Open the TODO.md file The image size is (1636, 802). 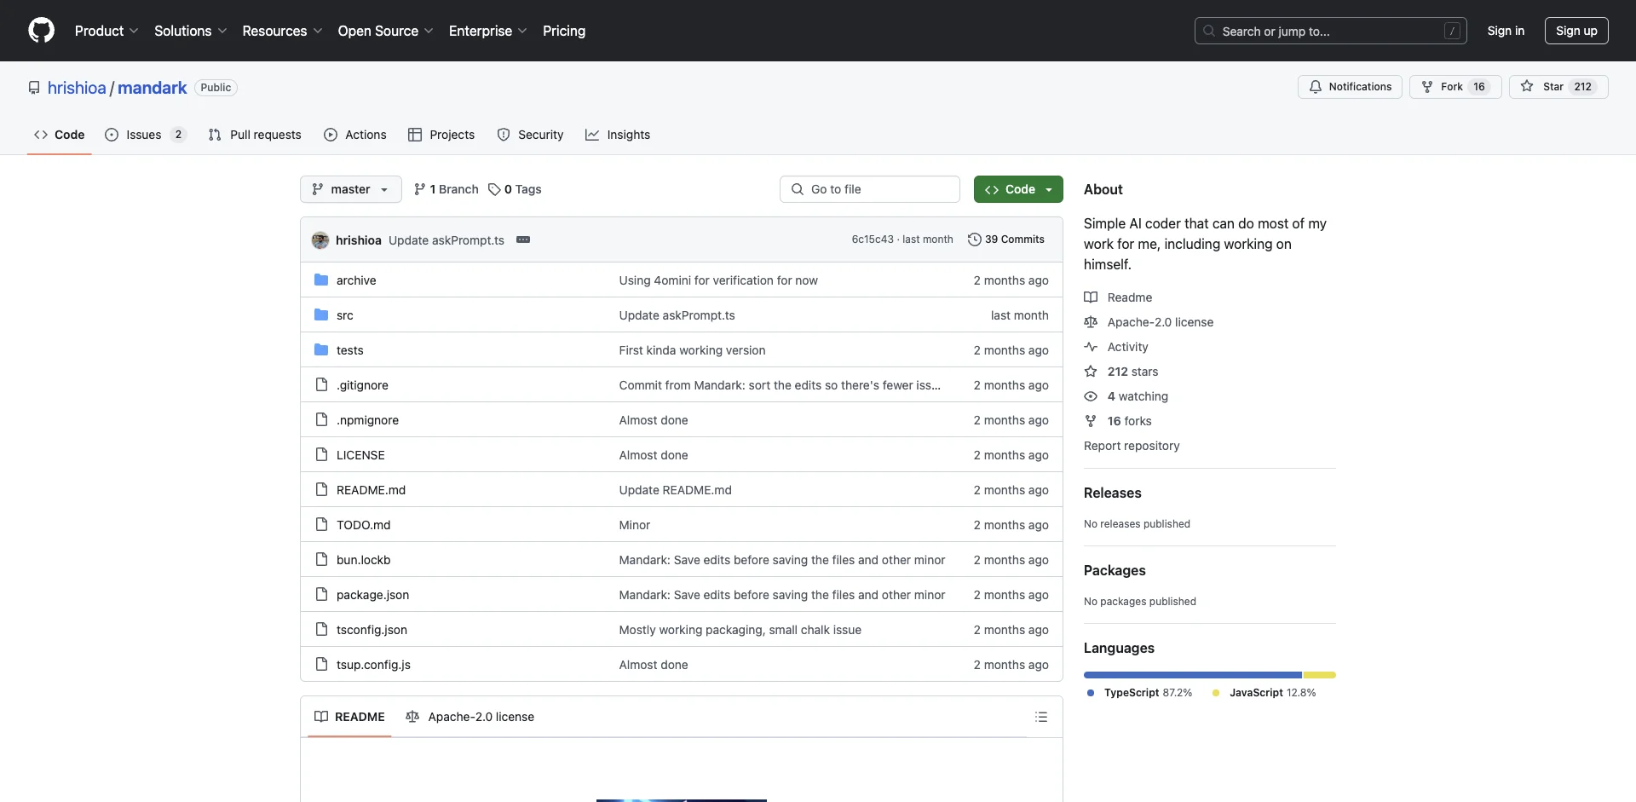coord(363,525)
